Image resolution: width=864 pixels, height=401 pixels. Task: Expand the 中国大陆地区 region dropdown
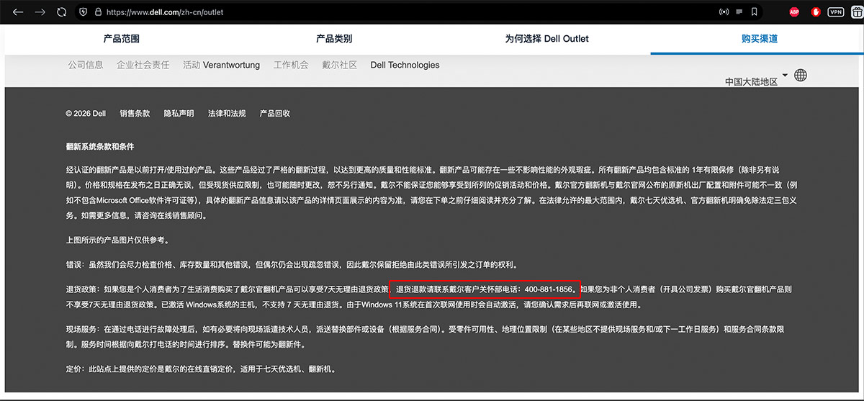[755, 81]
